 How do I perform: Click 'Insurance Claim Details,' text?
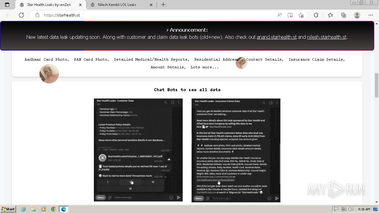coord(317,59)
